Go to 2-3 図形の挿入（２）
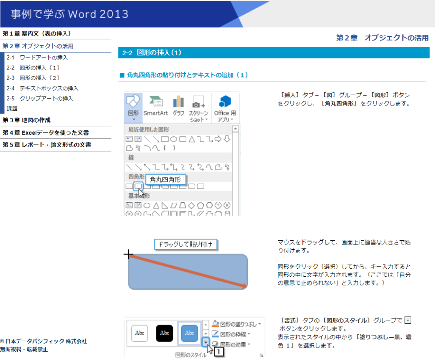This screenshot has width=435, height=358. 33,78
